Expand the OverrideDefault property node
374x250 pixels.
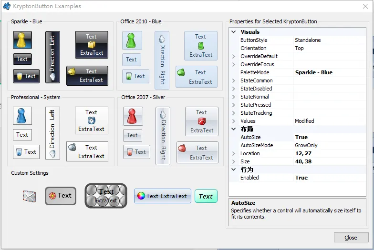point(234,56)
